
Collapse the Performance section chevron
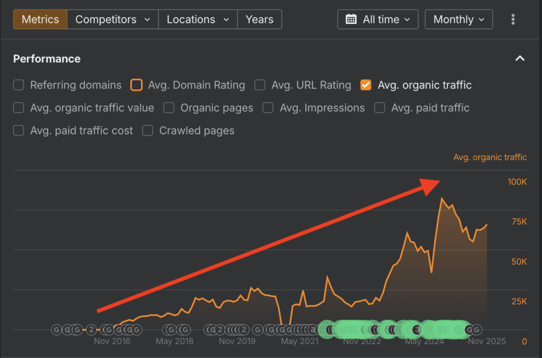coord(520,58)
